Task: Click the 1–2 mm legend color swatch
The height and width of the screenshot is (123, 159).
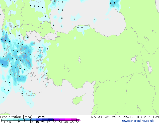Action: tap(16, 120)
